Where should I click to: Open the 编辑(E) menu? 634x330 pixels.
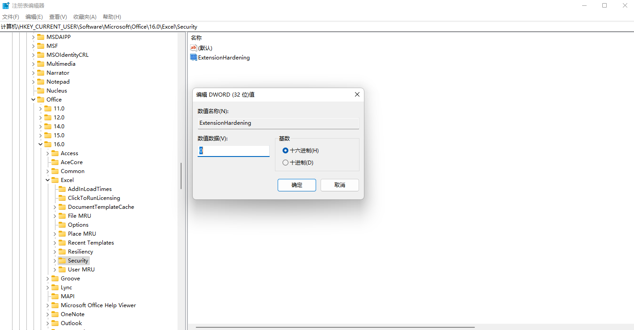(34, 17)
